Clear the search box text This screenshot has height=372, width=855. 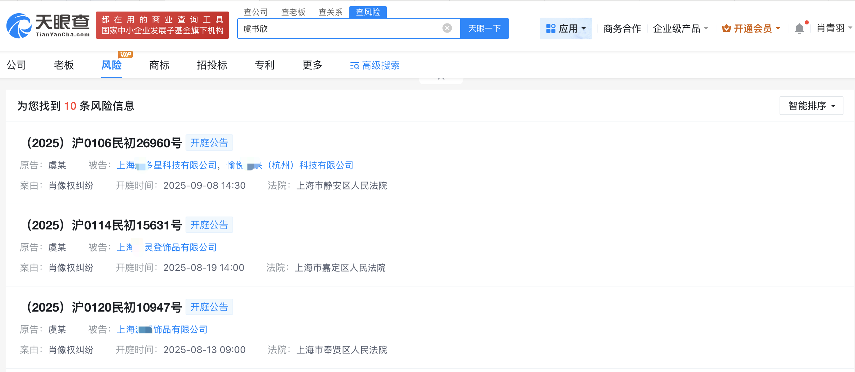pyautogui.click(x=447, y=28)
